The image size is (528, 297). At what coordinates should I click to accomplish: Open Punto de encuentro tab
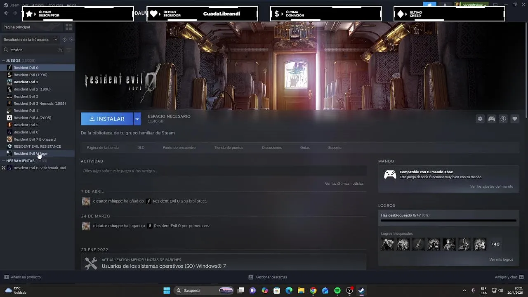point(179,148)
